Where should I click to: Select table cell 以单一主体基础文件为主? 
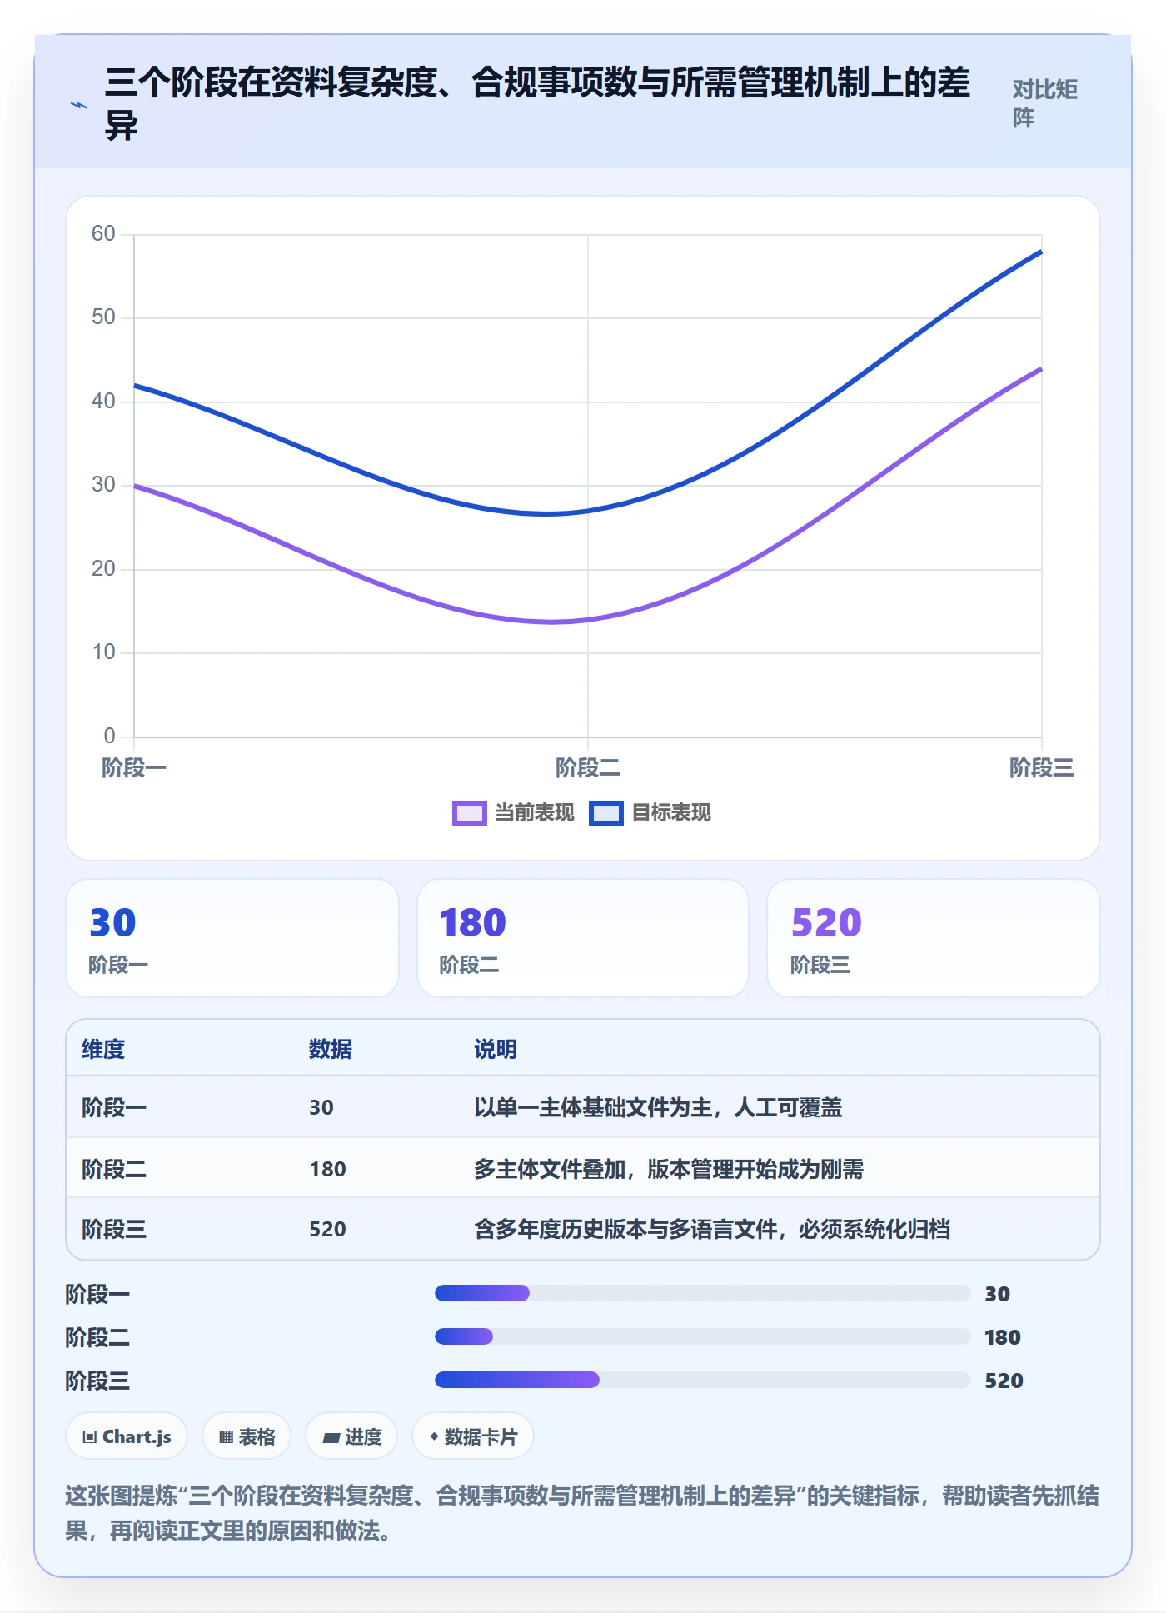pos(658,1107)
